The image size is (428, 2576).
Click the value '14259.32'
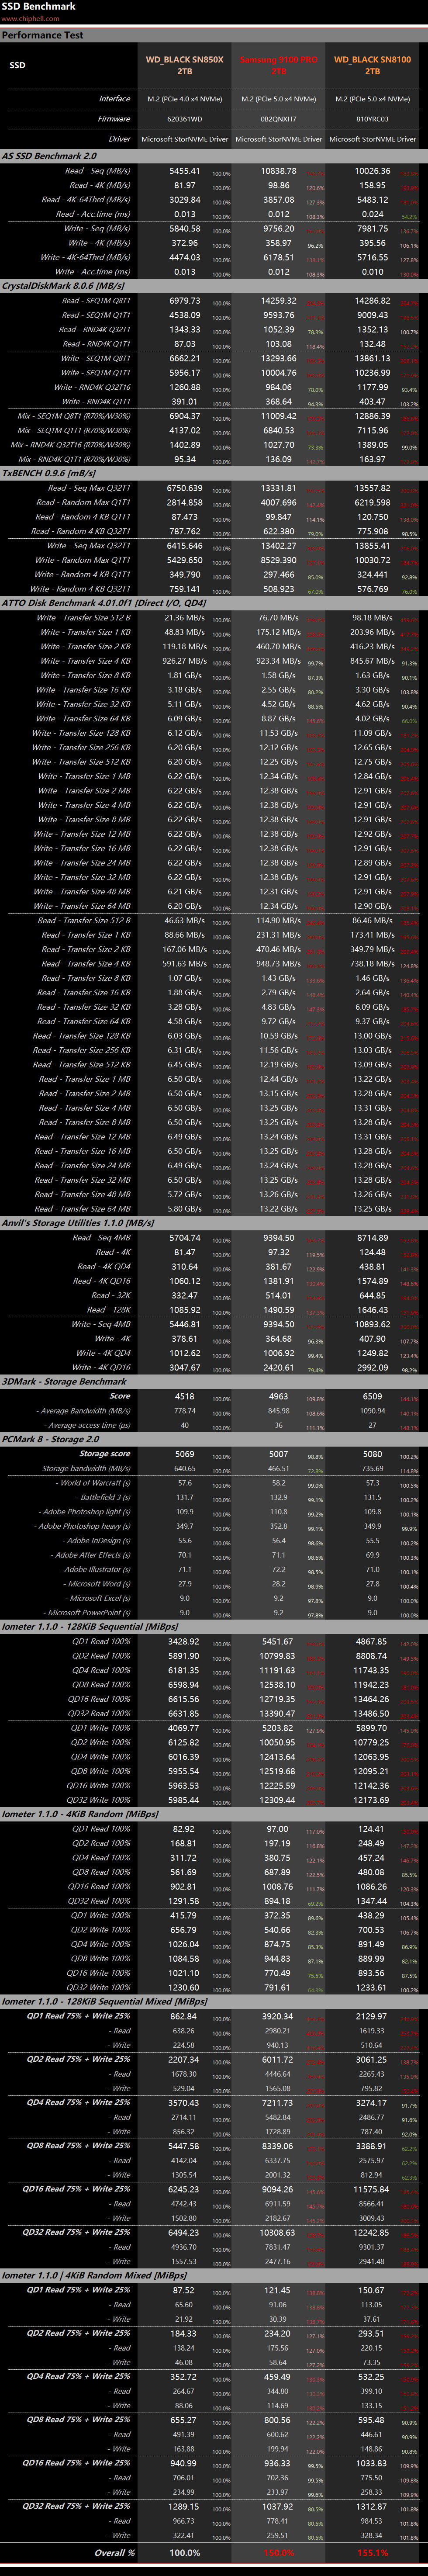(x=279, y=300)
